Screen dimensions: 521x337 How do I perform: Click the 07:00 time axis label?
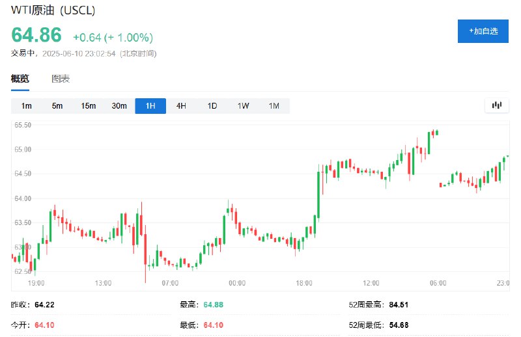170,283
